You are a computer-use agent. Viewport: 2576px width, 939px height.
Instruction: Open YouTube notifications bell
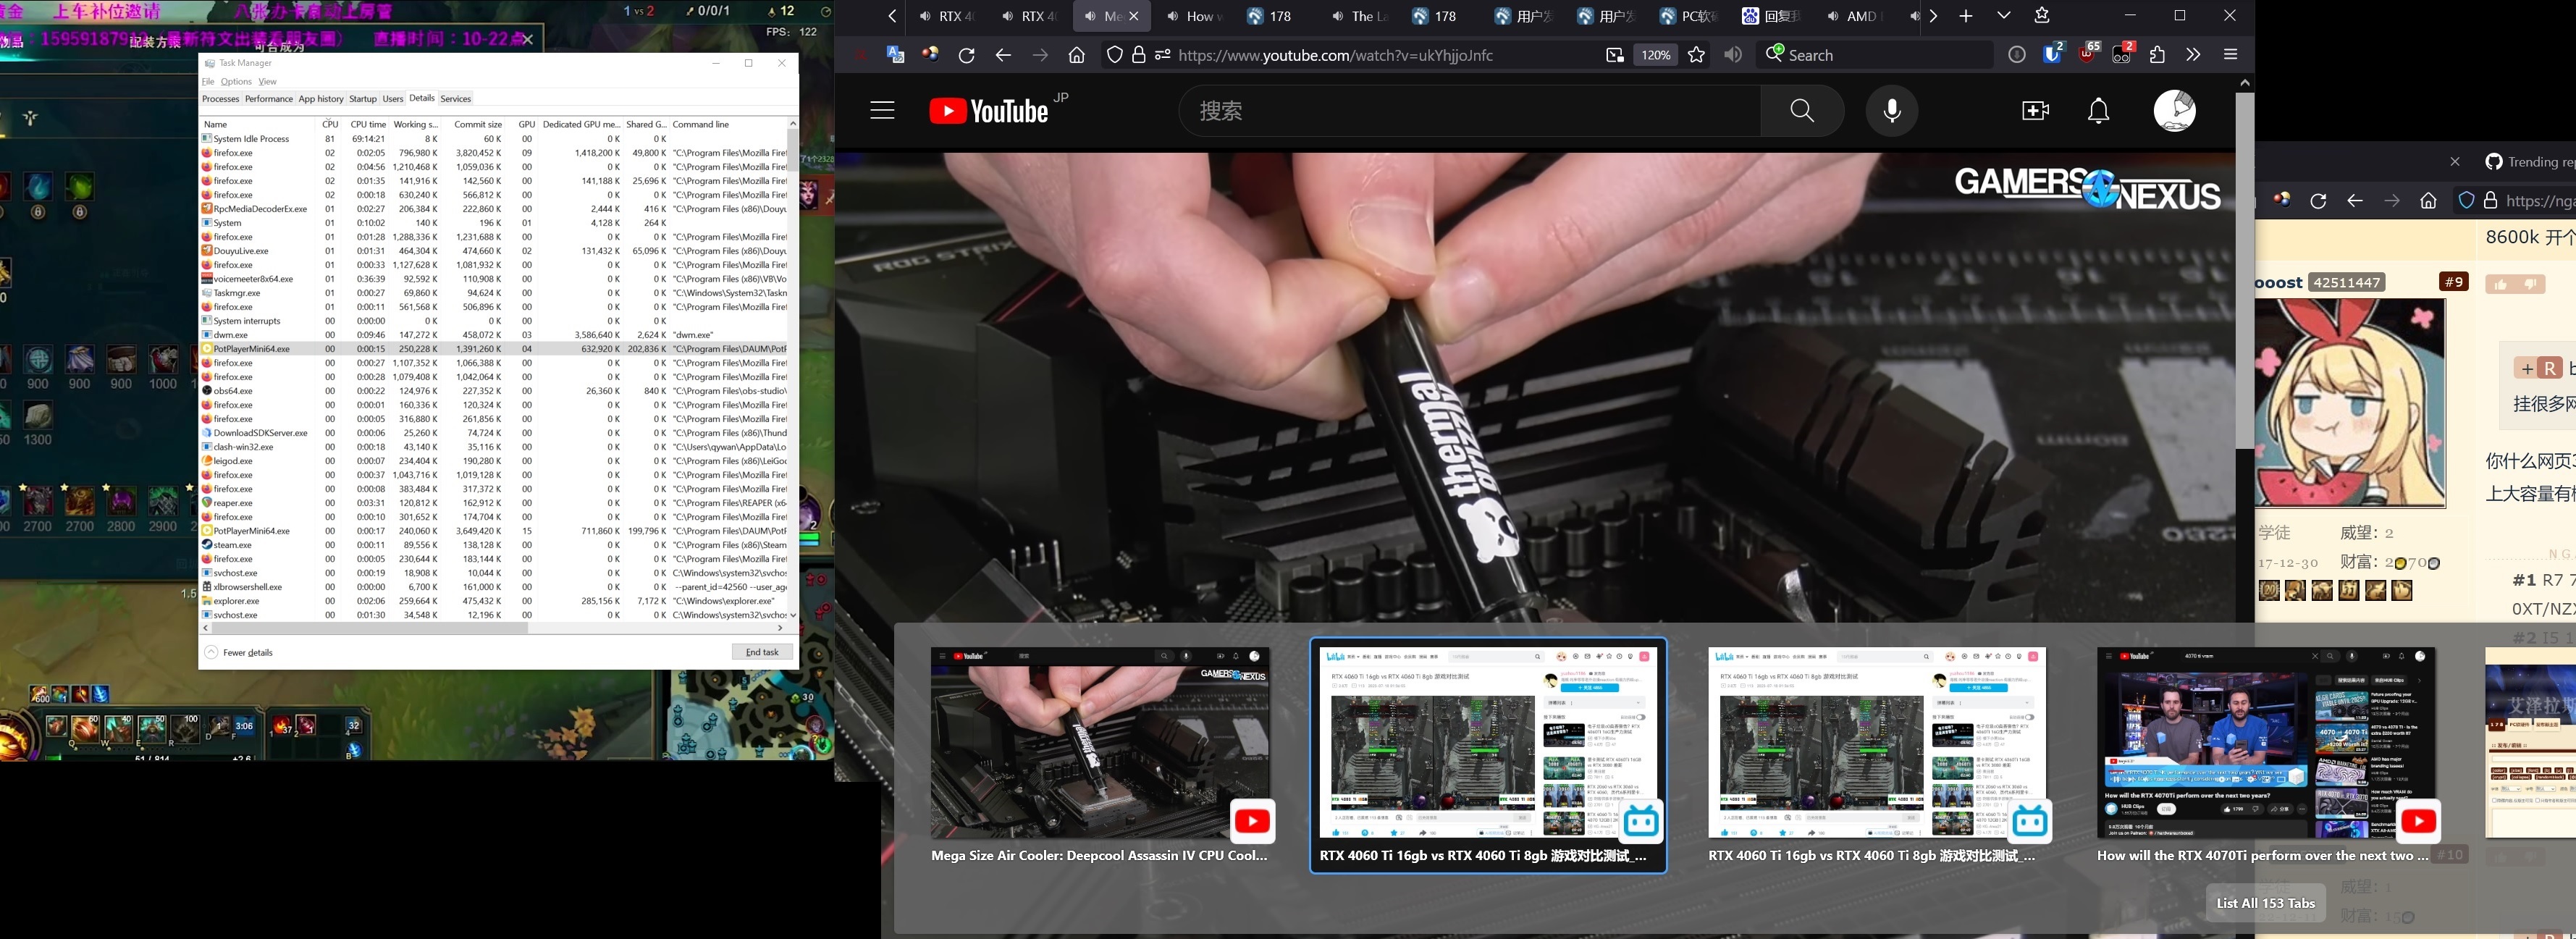click(2098, 110)
